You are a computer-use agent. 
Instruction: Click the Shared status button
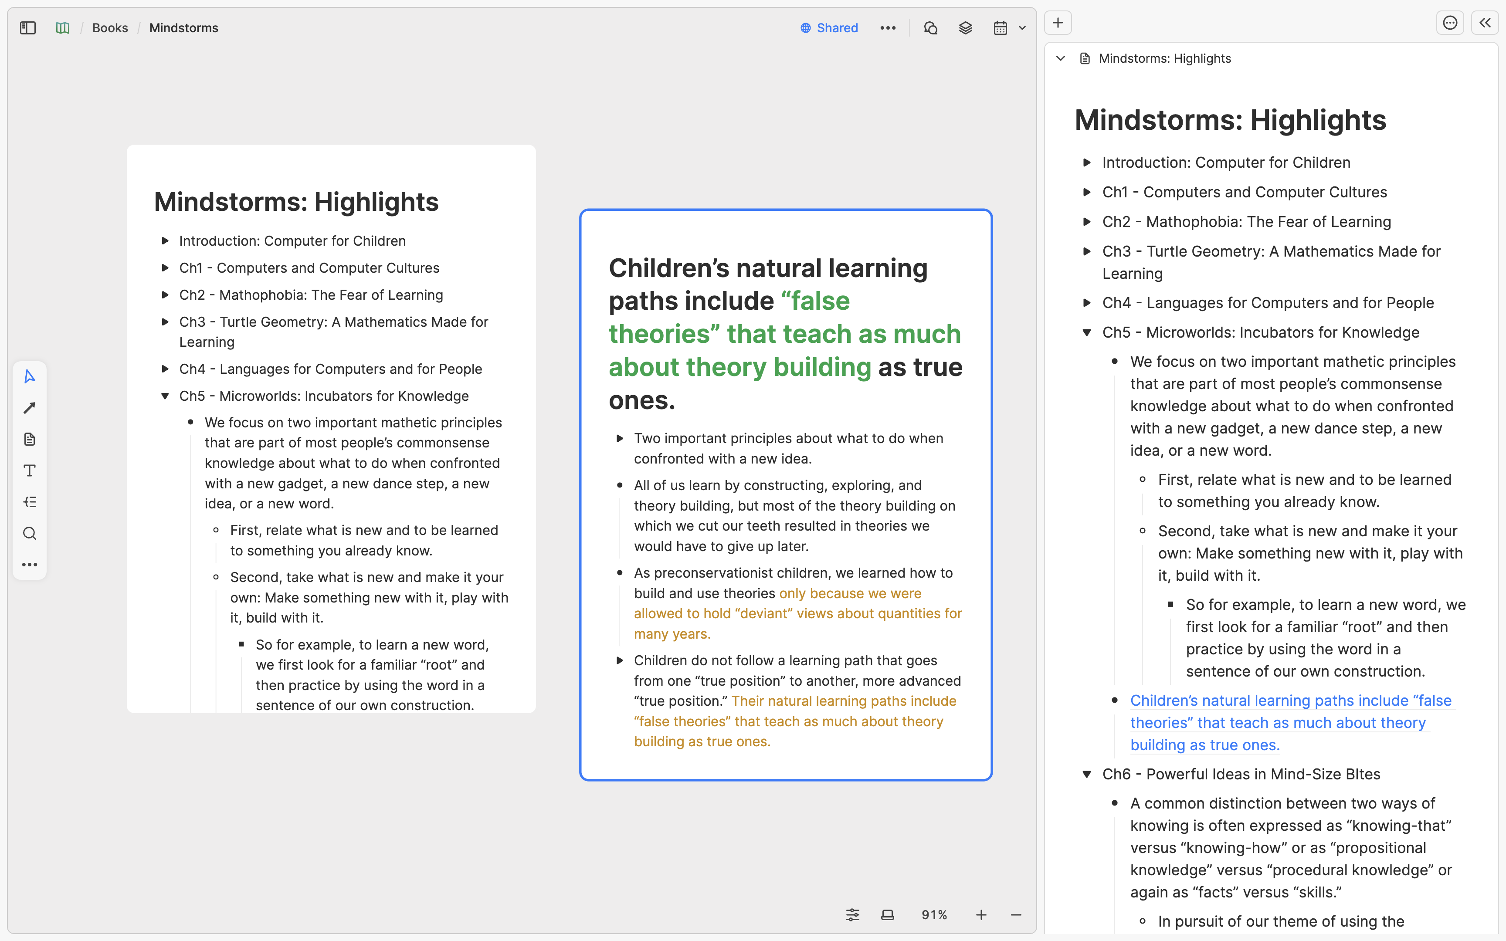pos(829,28)
